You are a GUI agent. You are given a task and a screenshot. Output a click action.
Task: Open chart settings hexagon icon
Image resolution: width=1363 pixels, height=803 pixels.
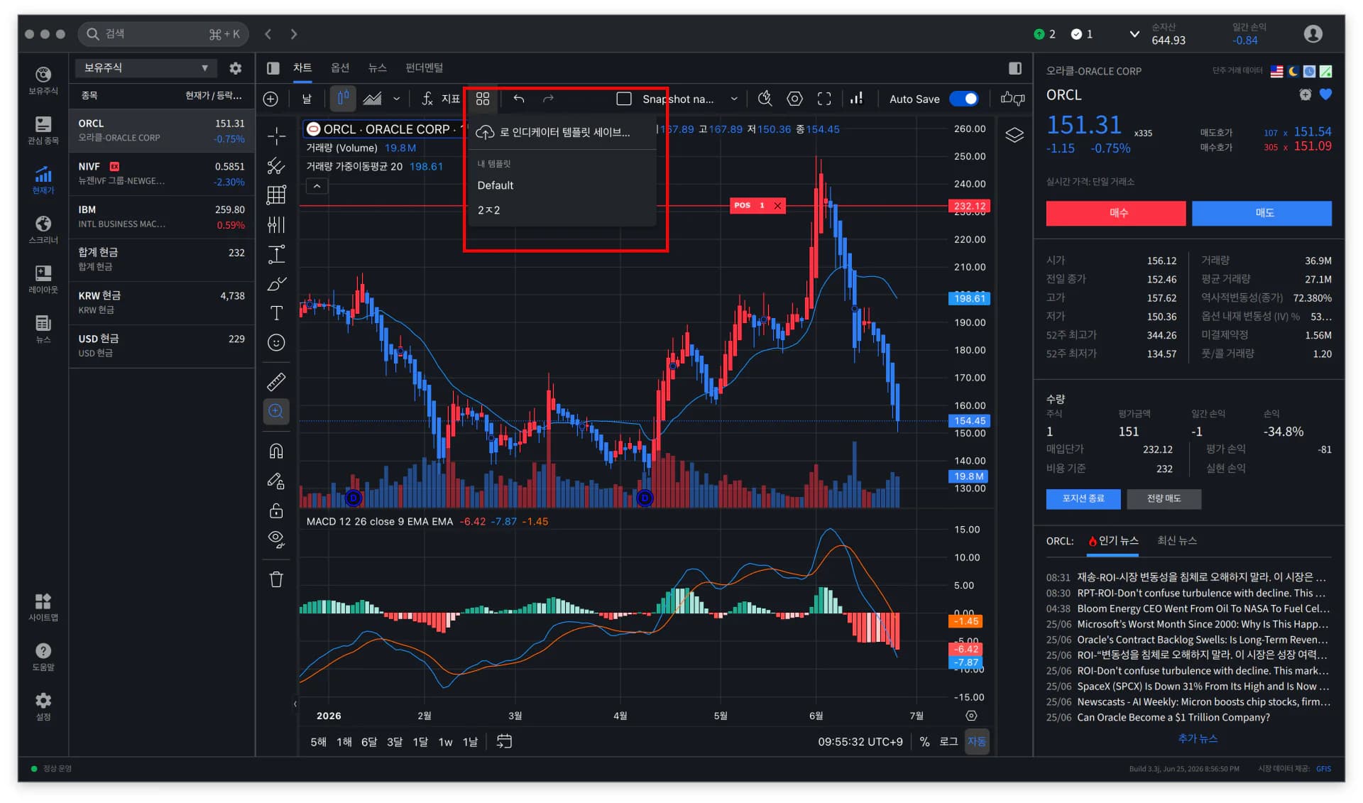point(794,99)
